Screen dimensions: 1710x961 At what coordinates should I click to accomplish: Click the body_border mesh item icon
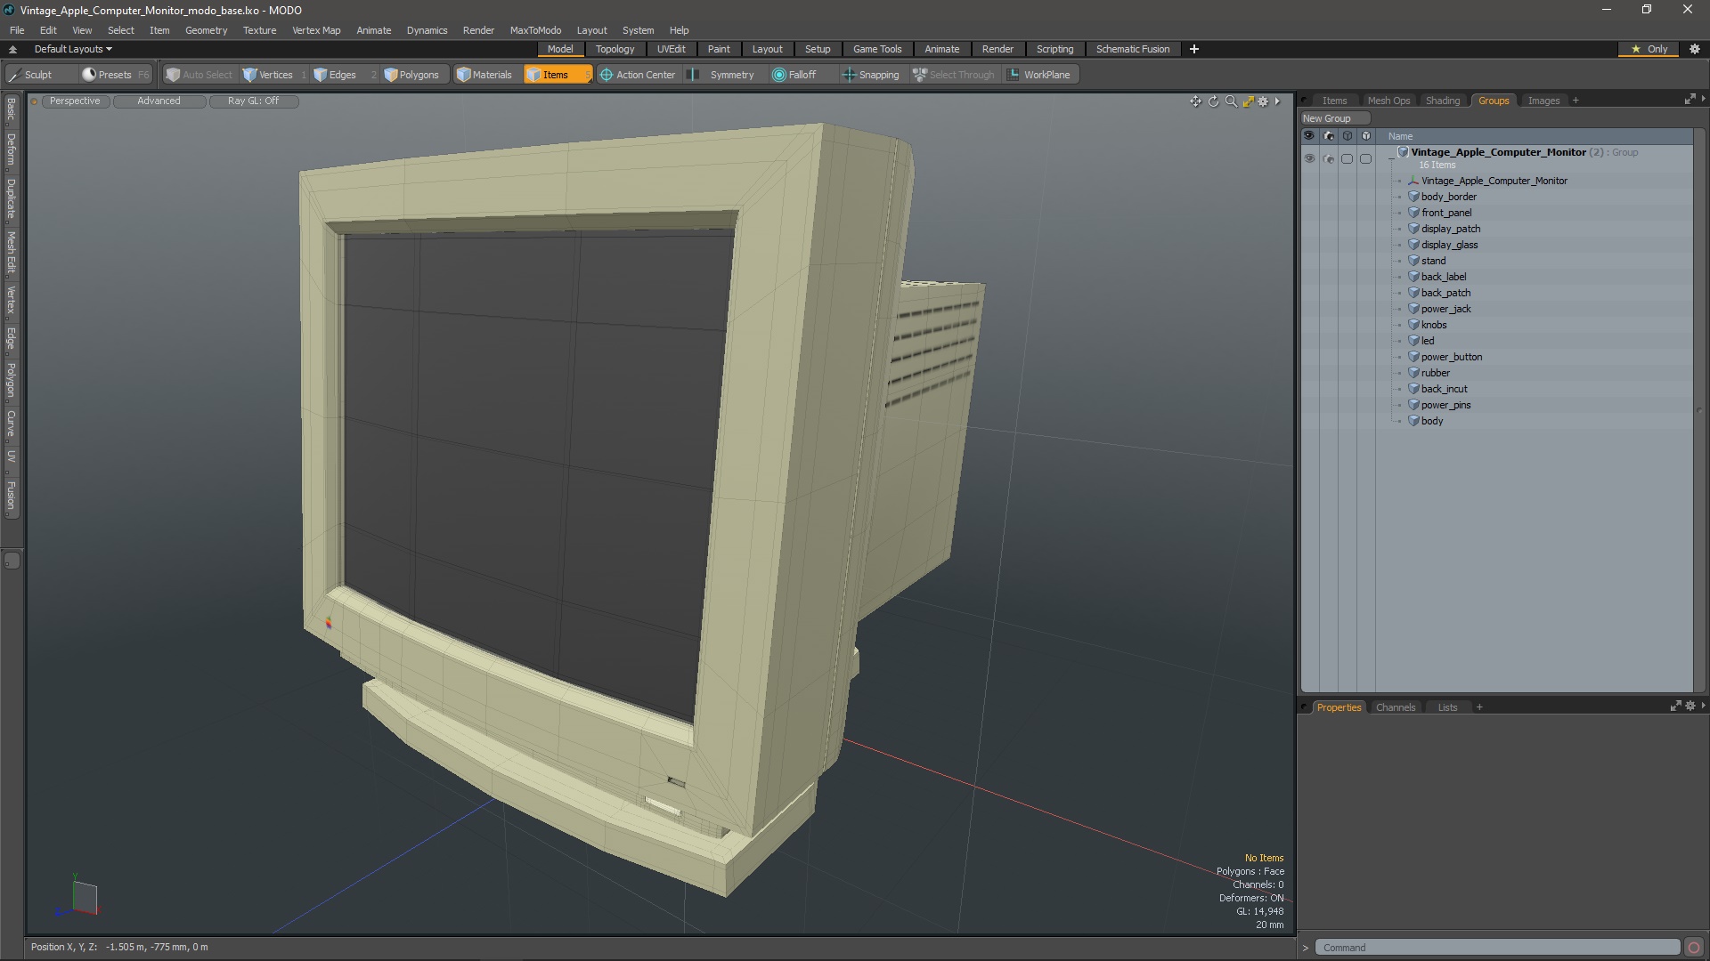point(1413,197)
